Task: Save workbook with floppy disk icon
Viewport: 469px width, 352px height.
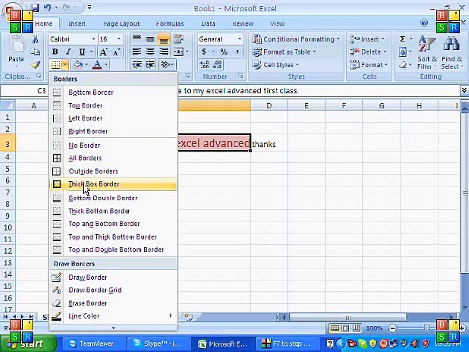Action: point(35,7)
